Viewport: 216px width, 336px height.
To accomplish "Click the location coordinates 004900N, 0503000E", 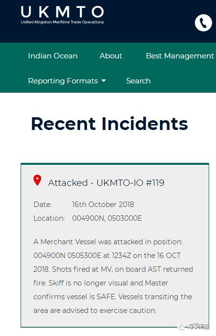I will coord(107,218).
